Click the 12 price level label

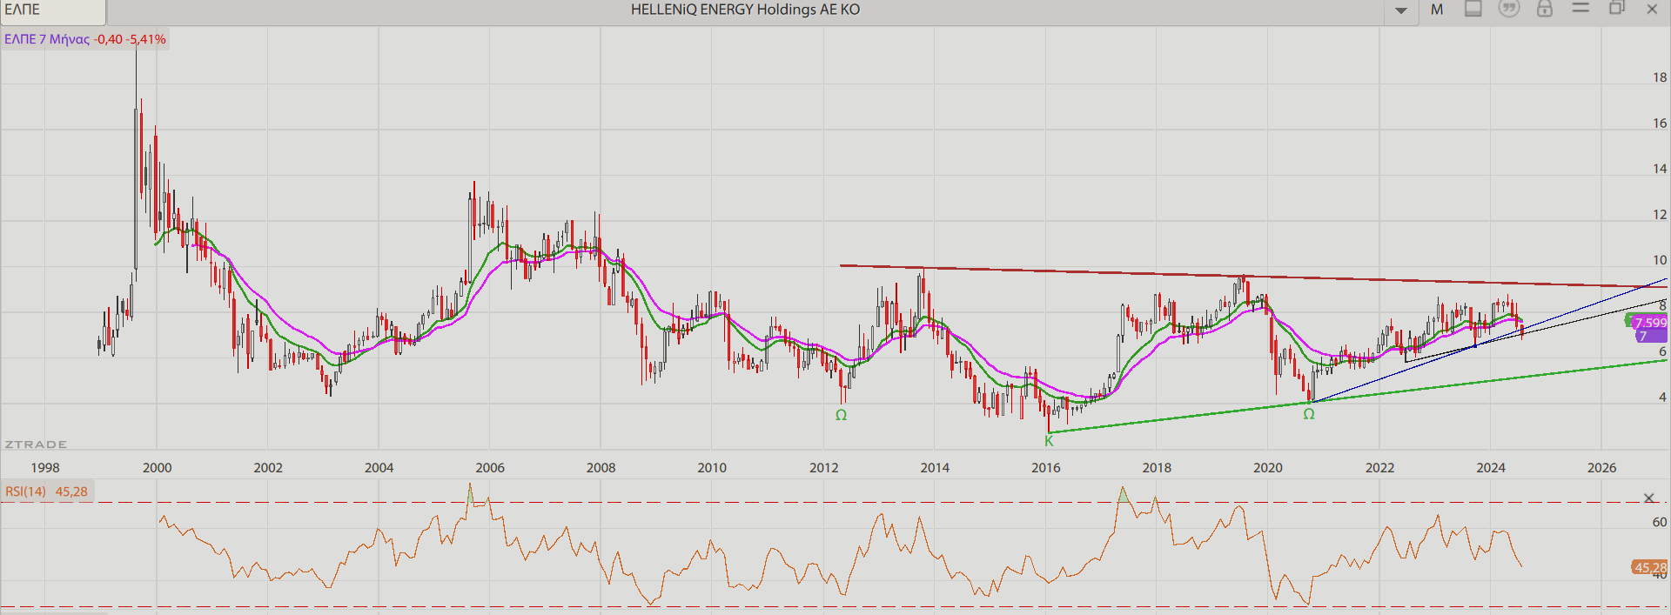tap(1660, 214)
